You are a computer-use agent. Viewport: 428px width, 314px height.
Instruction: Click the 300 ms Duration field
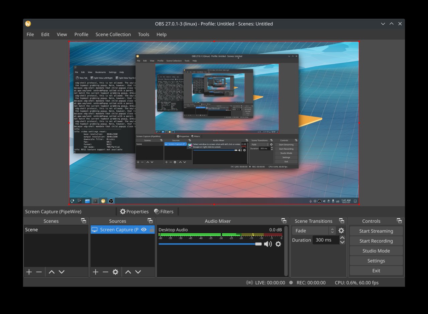[x=326, y=240]
